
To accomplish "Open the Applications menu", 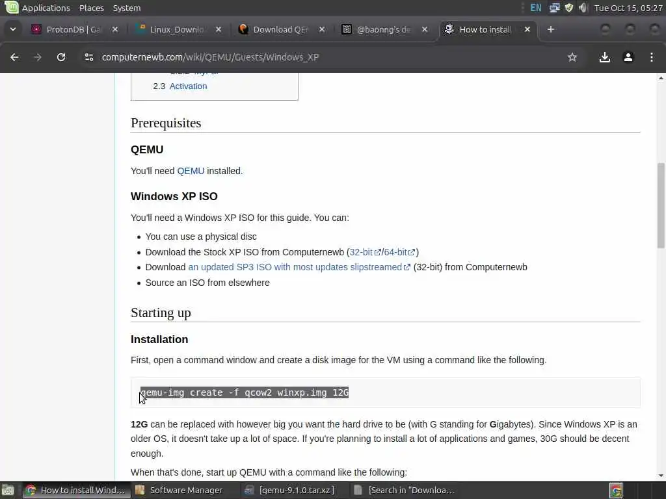I will click(46, 8).
